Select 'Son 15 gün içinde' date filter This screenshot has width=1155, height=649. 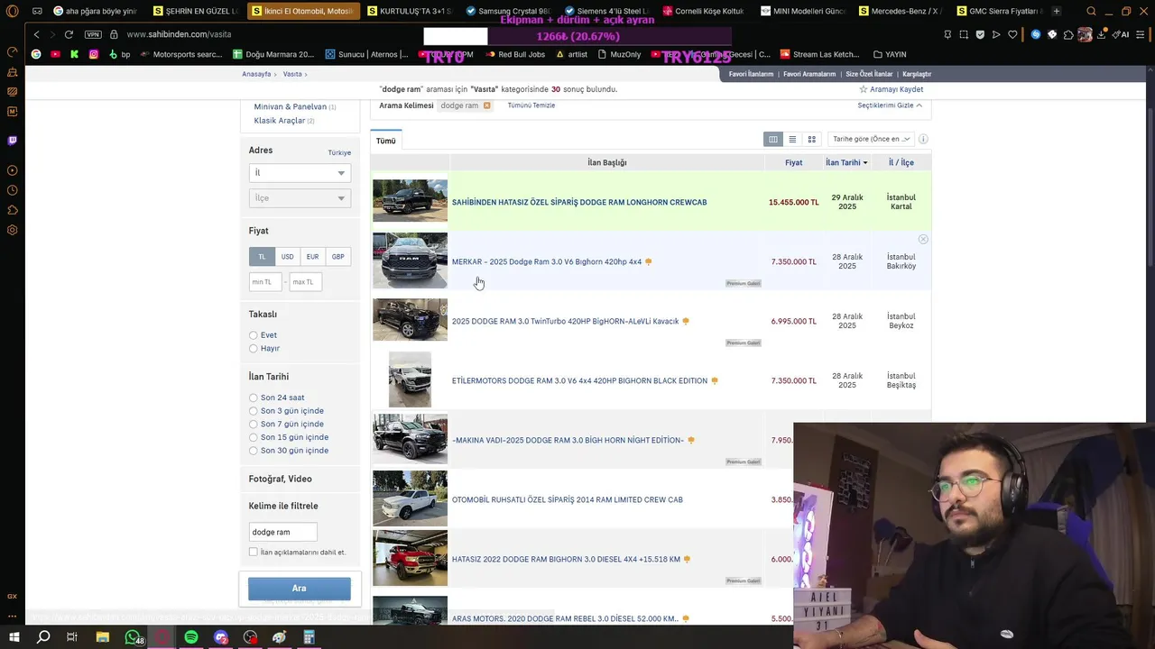click(254, 437)
